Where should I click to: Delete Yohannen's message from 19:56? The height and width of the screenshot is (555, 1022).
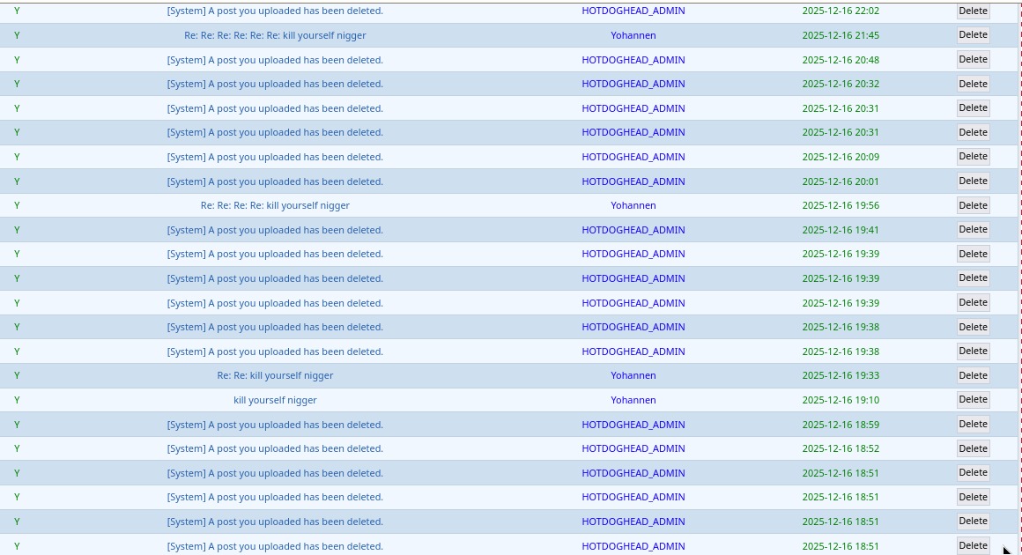973,205
